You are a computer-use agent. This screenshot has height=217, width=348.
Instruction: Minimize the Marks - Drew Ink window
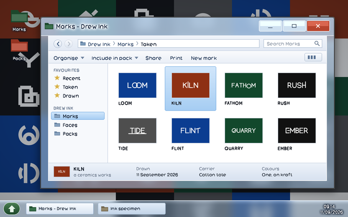(270, 26)
